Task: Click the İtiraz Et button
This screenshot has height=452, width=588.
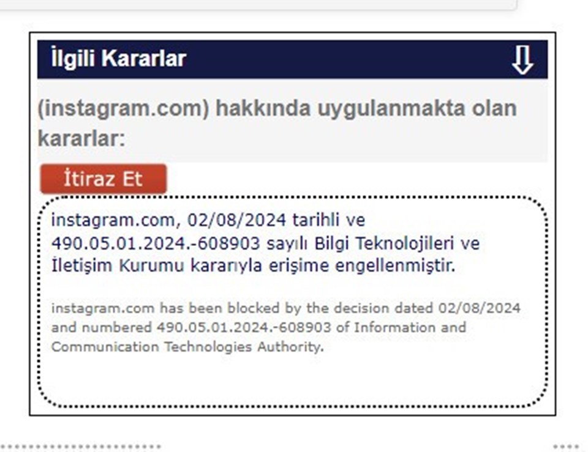Action: (x=103, y=179)
